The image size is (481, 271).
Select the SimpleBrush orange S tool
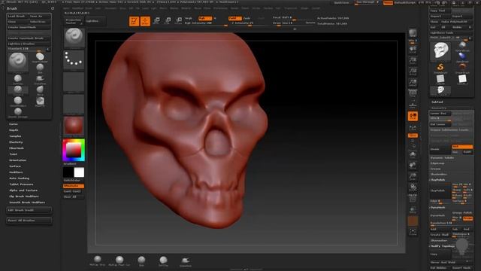point(440,68)
